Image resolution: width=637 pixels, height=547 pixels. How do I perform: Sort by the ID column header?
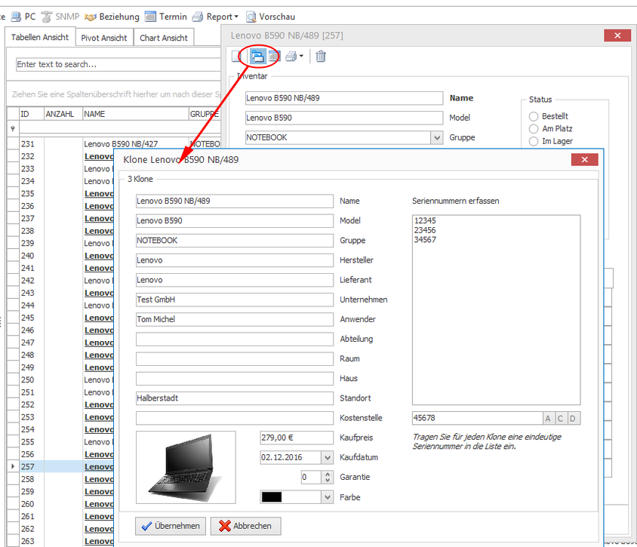31,114
